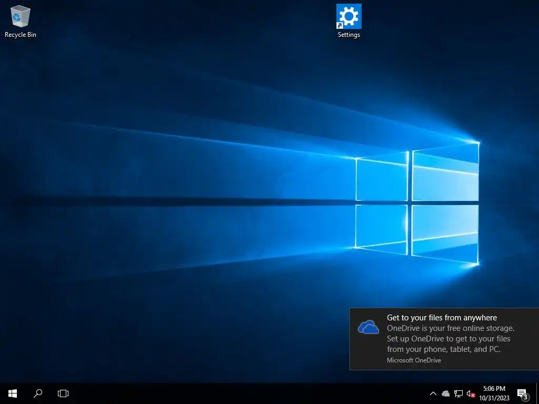Click the "Settings" shortcut label
This screenshot has width=539, height=404.
(348, 35)
